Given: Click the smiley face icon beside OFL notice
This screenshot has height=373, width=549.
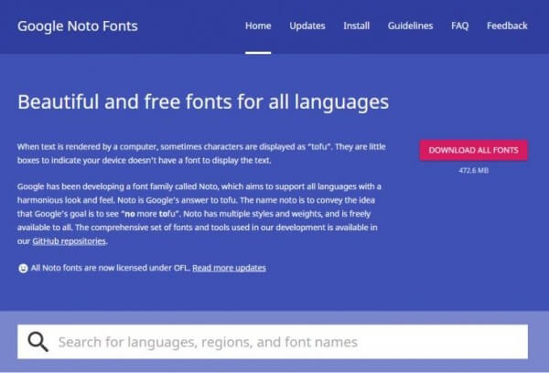Looking at the screenshot, I should [23, 268].
